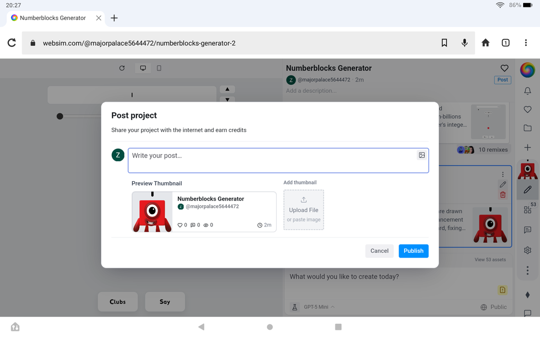540x337 pixels.
Task: Select the red Numberblock project thumbnail in the sidebar
Action: coord(527,169)
